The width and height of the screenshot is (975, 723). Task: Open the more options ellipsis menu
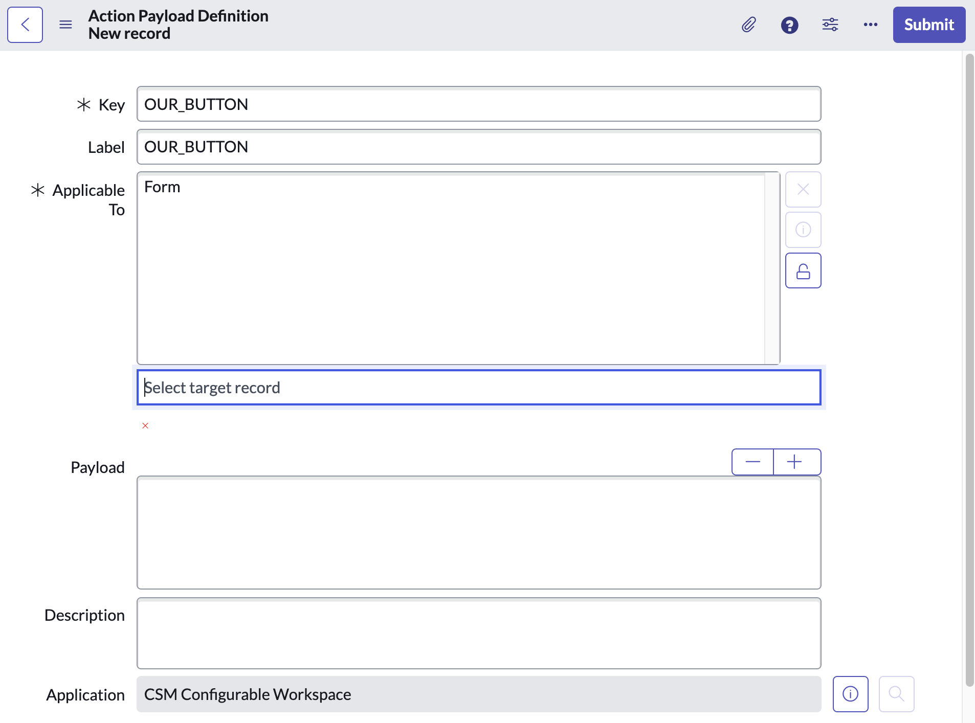pos(870,25)
